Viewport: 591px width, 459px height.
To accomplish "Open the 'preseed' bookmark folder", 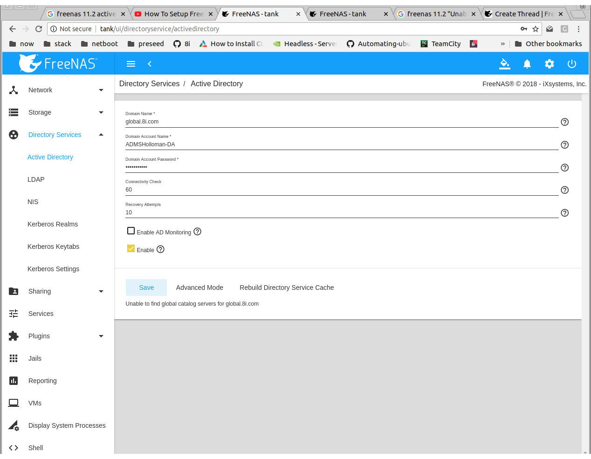I will click(x=146, y=44).
